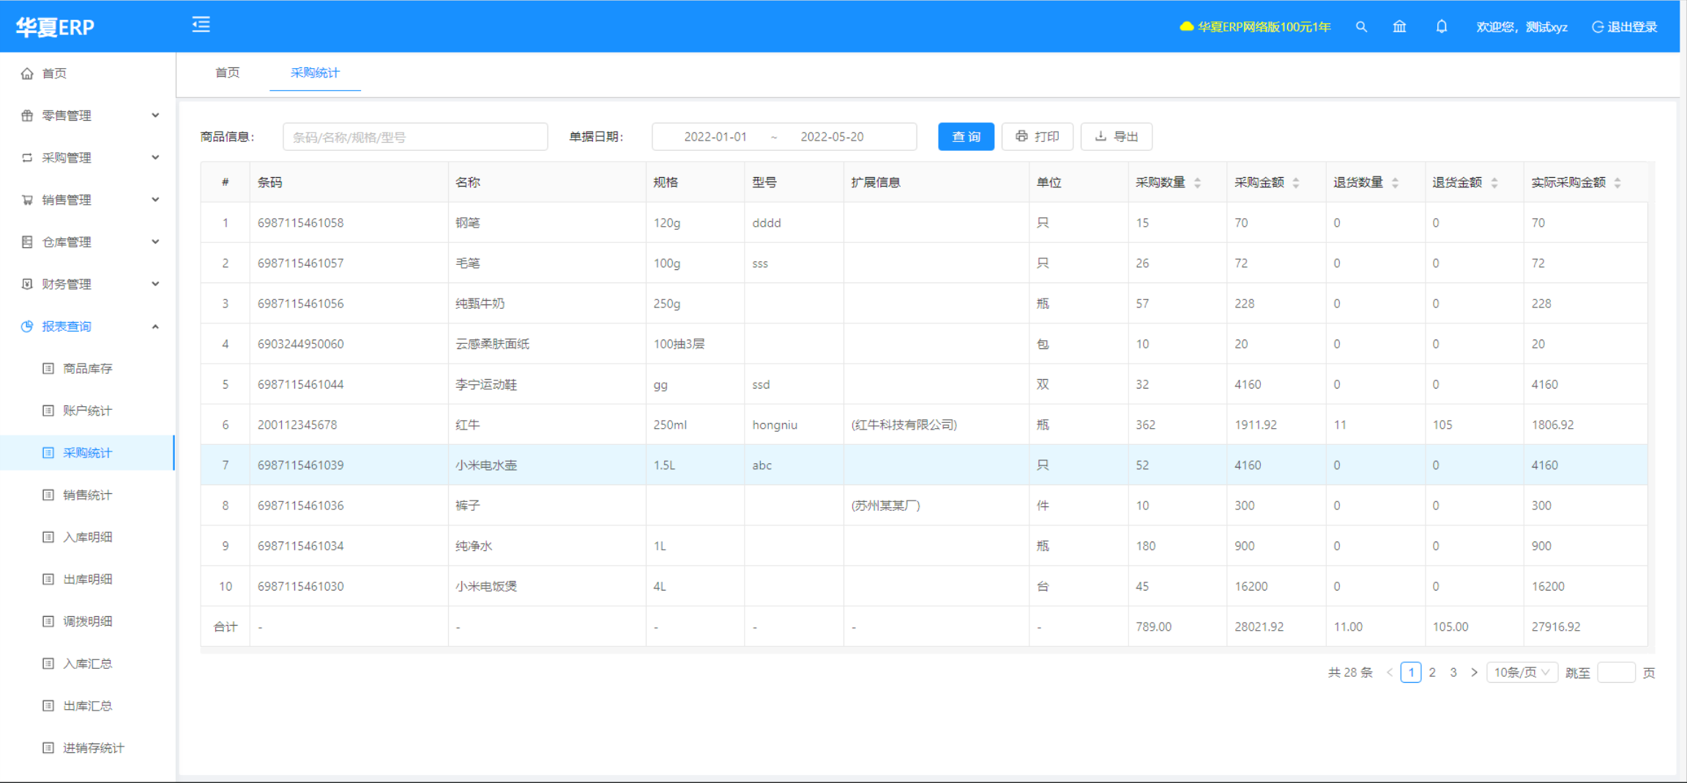
Task: Click barcode 200112345678 in 红牛 row
Action: (x=297, y=424)
